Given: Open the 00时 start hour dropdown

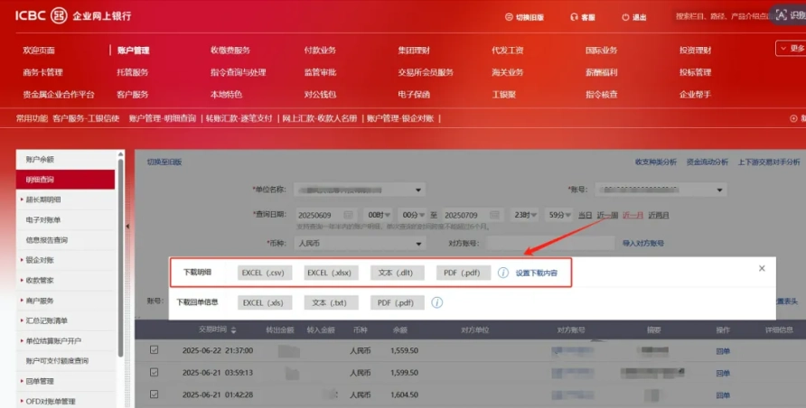Looking at the screenshot, I should coord(379,215).
